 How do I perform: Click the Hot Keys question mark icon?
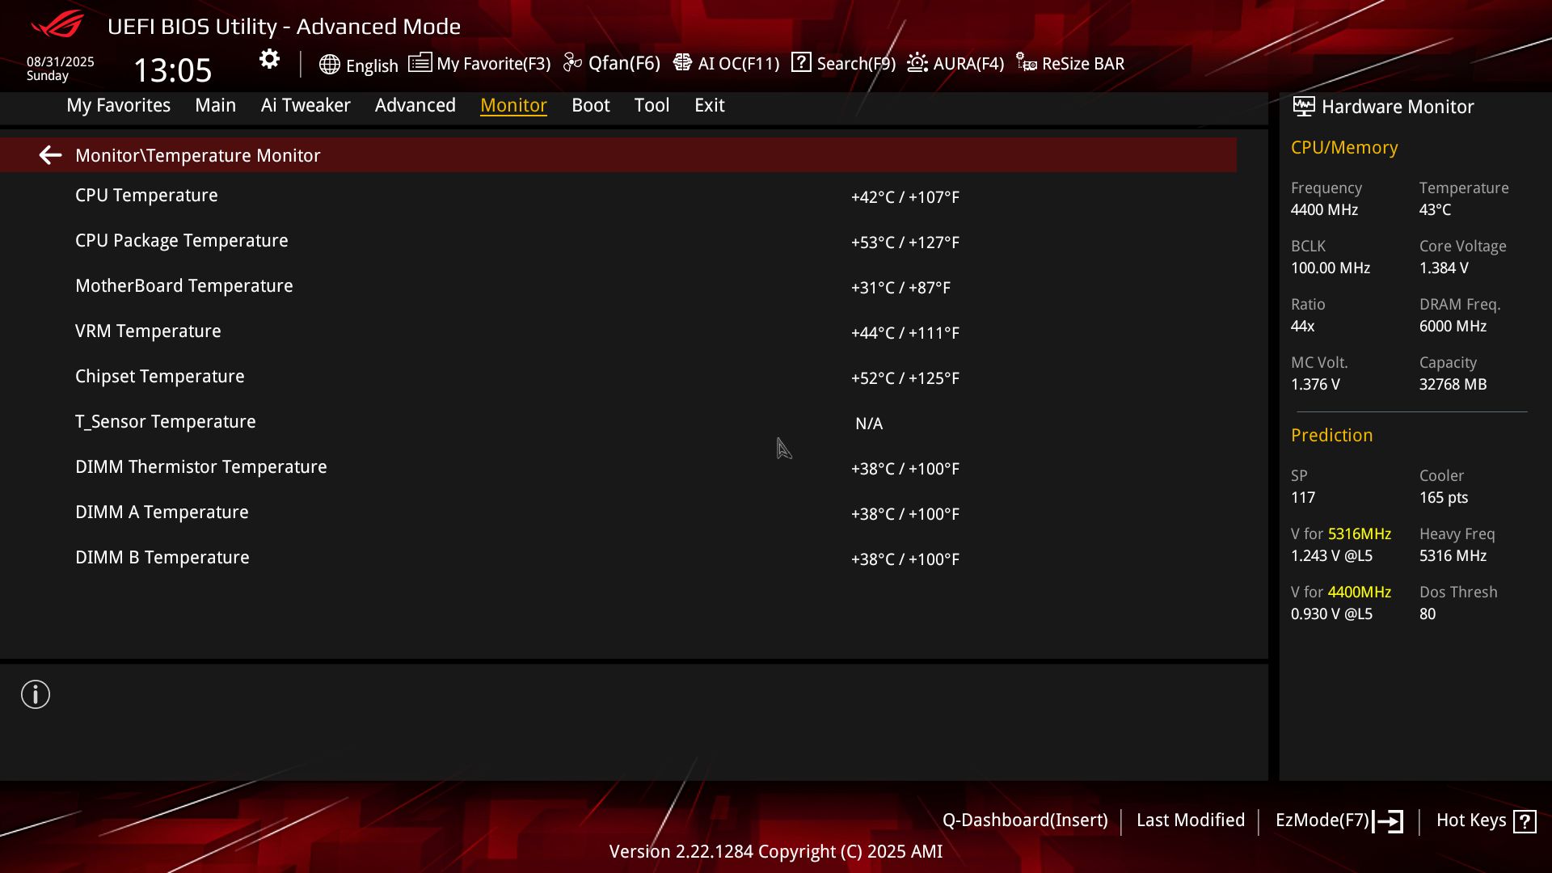click(x=1525, y=821)
